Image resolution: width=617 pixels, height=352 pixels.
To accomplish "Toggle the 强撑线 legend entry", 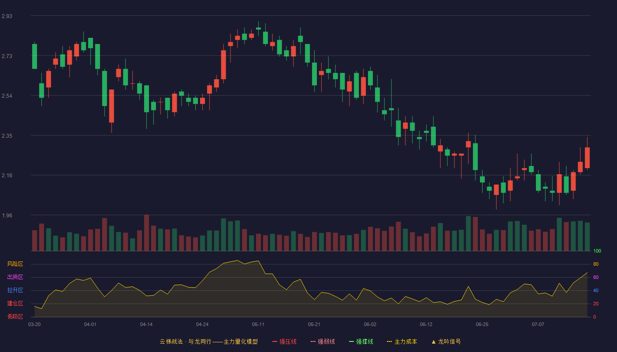I will click(x=361, y=341).
